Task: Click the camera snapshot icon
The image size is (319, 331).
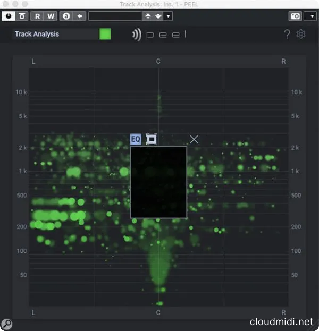Action: click(x=295, y=16)
